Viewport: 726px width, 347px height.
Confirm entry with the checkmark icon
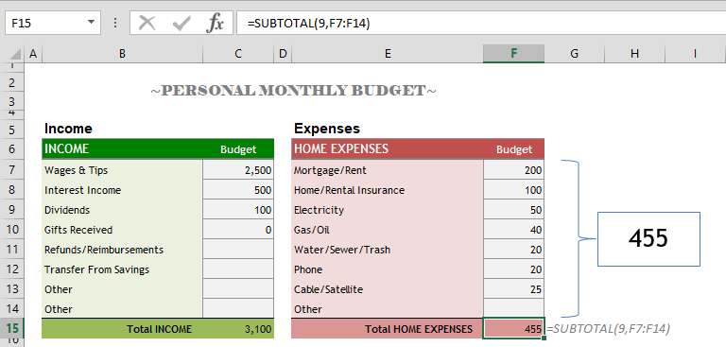(181, 23)
